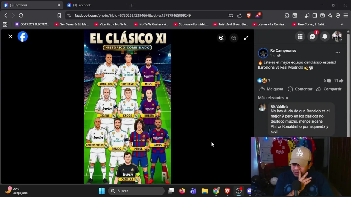Open Rik Valdivia's profile name
This screenshot has height=197, width=351.
pyautogui.click(x=279, y=106)
